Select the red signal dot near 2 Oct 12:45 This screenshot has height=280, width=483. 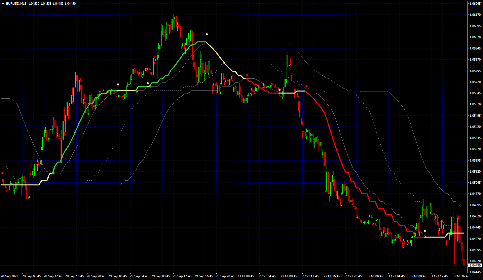pyautogui.click(x=306, y=86)
